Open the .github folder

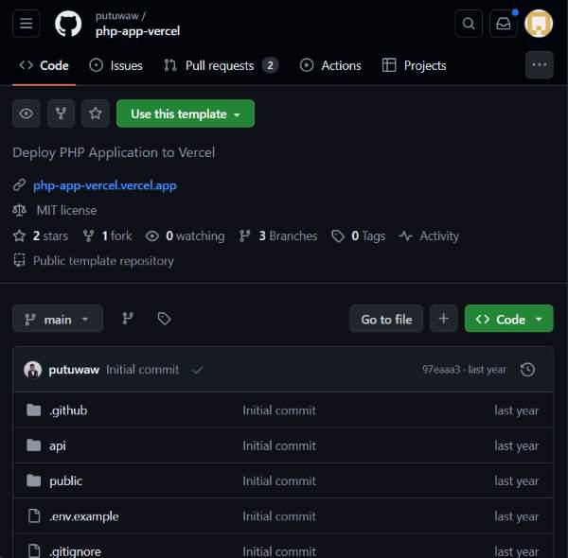click(x=68, y=410)
